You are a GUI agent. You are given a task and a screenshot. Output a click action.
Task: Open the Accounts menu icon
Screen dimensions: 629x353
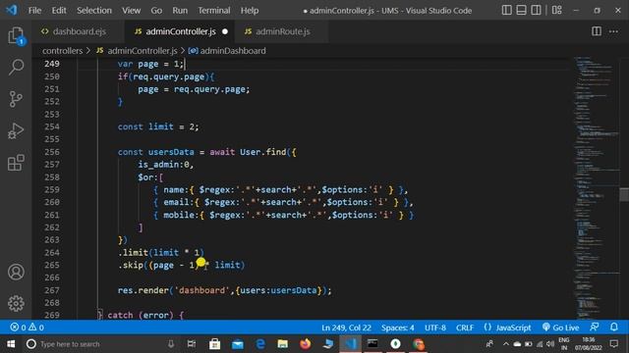pyautogui.click(x=16, y=272)
